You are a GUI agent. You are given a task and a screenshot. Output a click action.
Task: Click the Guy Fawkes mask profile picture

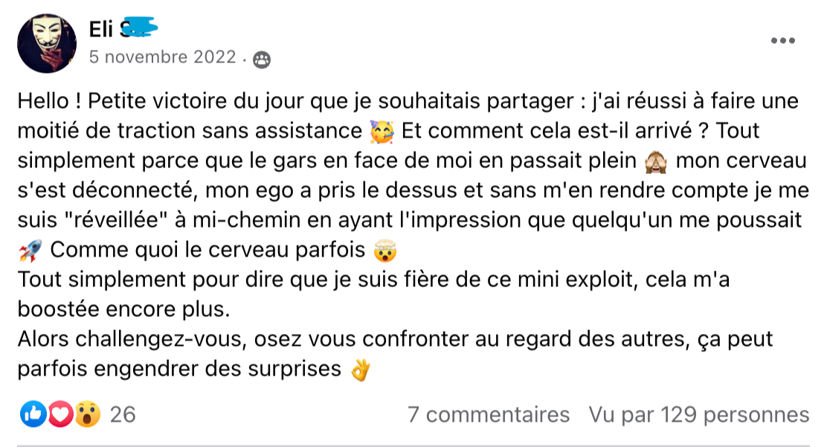pos(47,43)
